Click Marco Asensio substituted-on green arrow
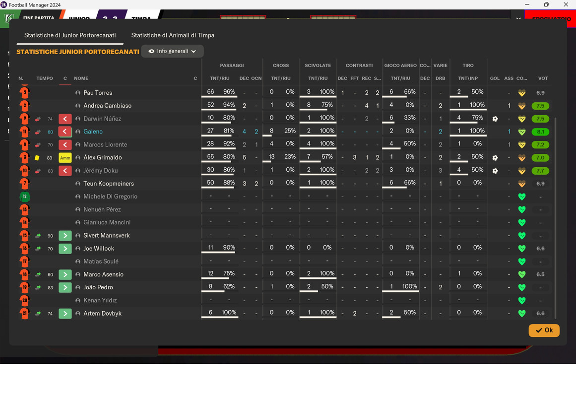 click(65, 274)
